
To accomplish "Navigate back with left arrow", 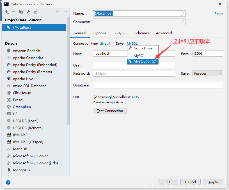I will (x=58, y=12).
